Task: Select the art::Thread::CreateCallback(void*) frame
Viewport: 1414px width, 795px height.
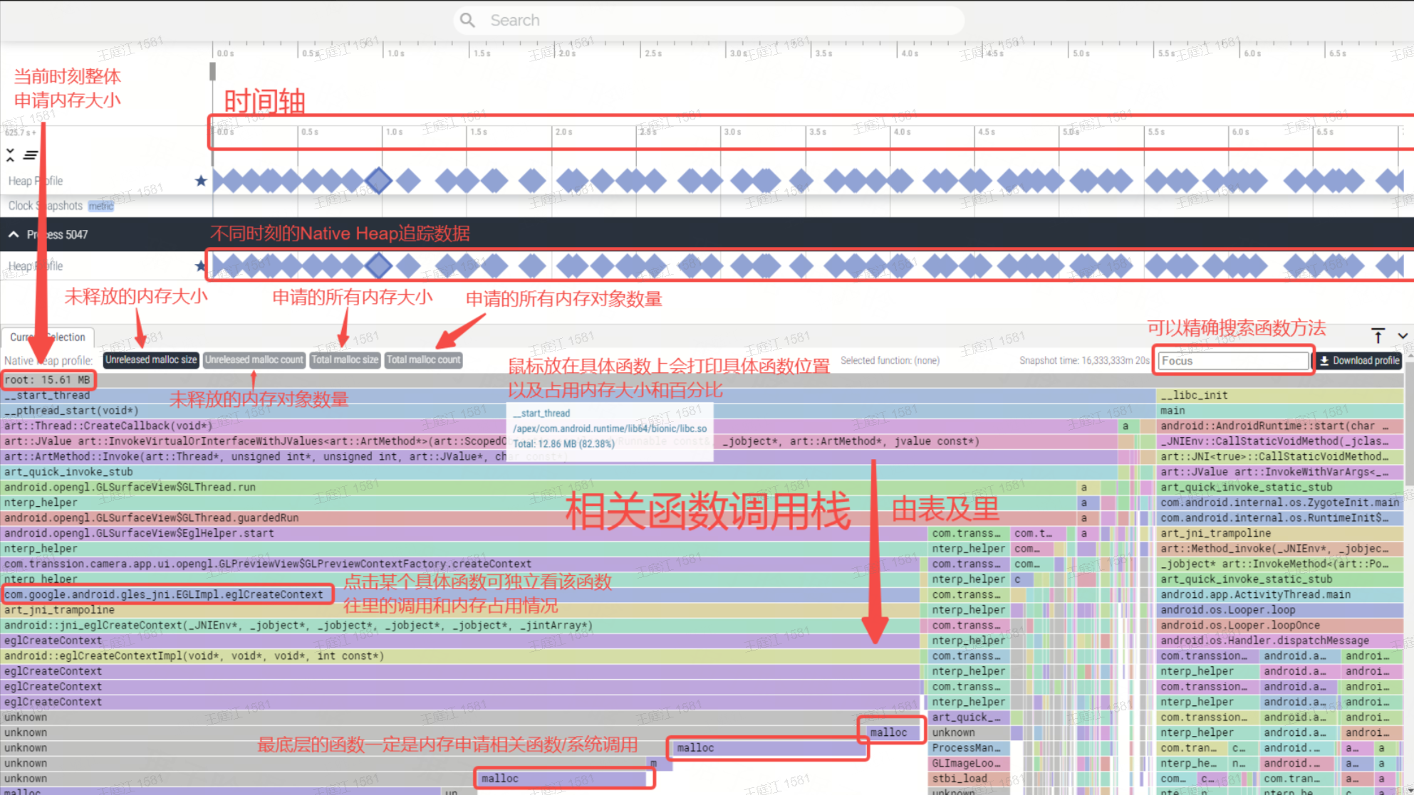Action: tap(559, 426)
